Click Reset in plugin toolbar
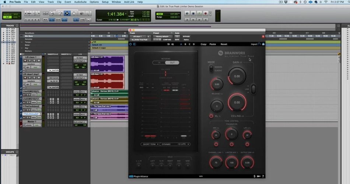 click(x=224, y=44)
